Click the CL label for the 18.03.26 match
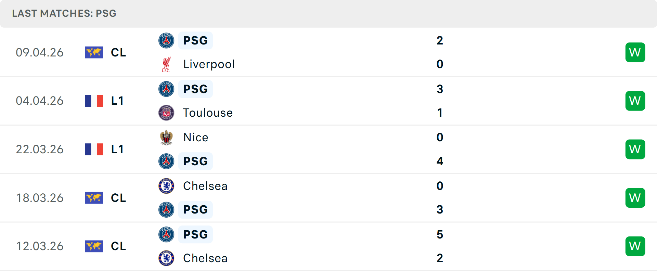Image resolution: width=657 pixels, height=271 pixels. (118, 198)
